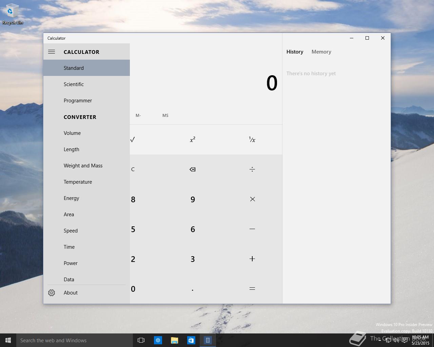Open the Time converter
This screenshot has width=434, height=347.
pyautogui.click(x=86, y=247)
